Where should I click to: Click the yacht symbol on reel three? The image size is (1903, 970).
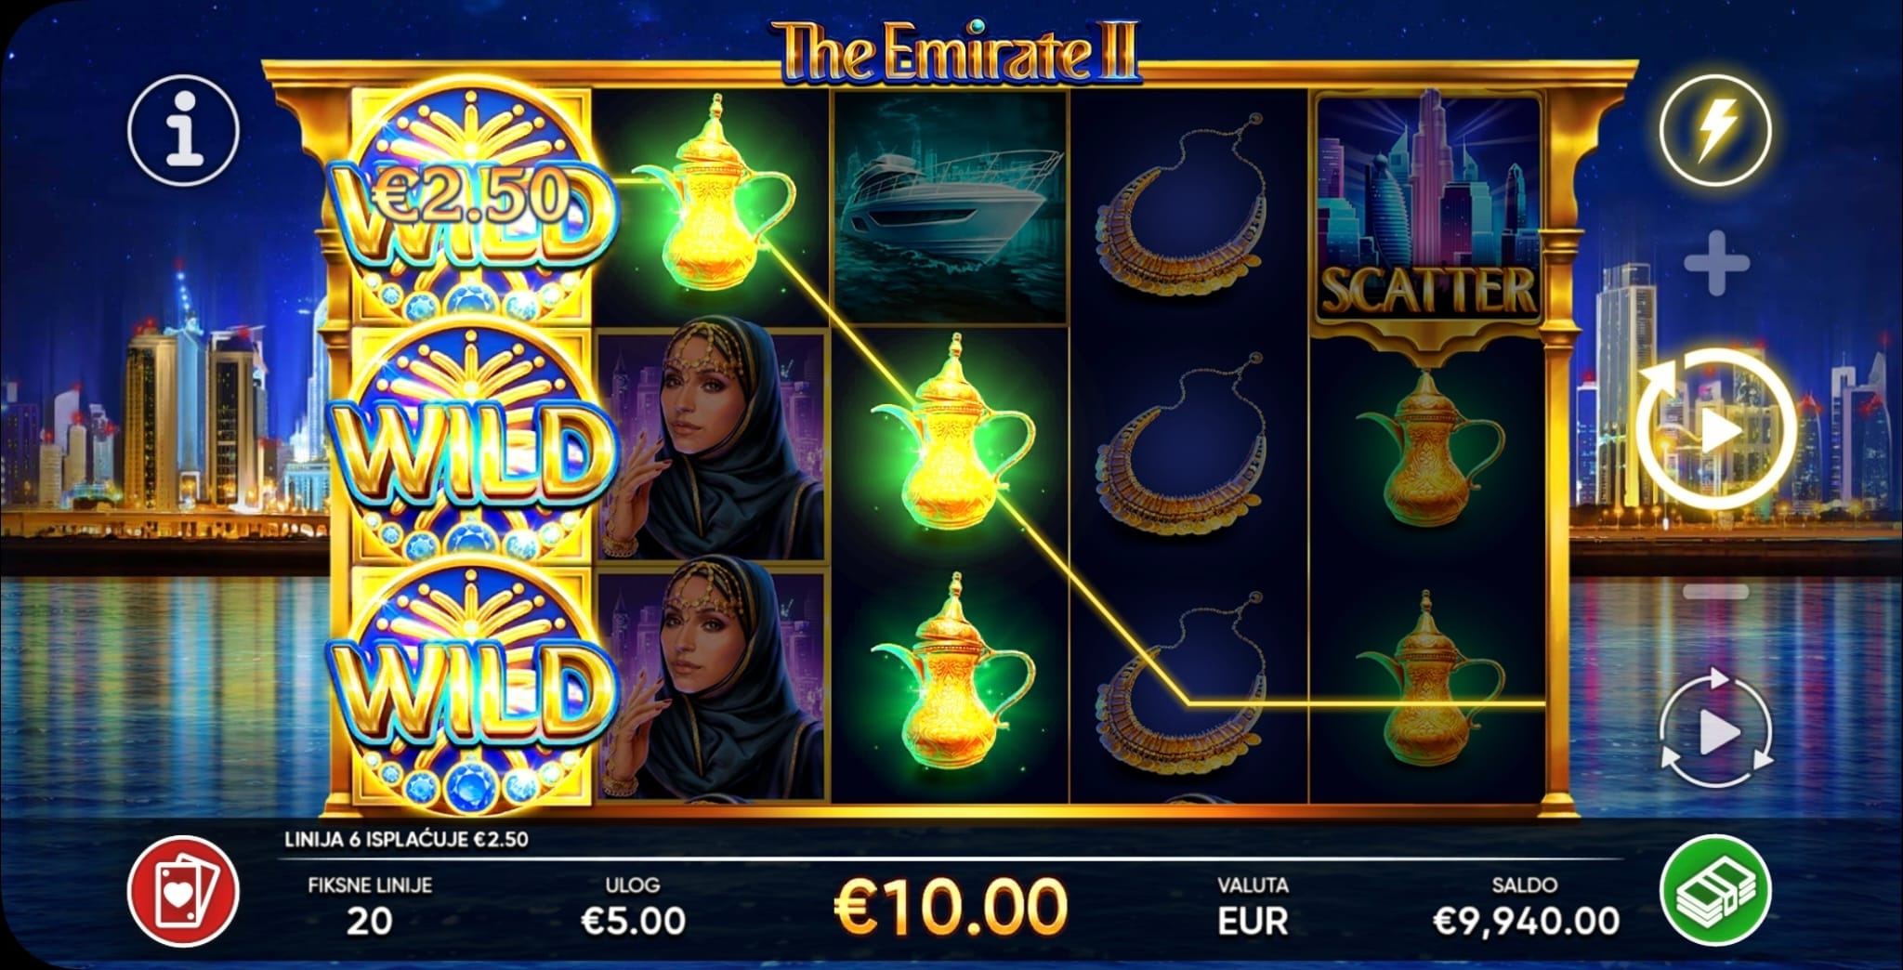(x=950, y=209)
